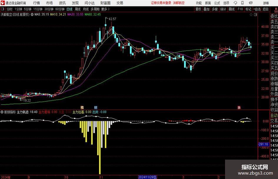This screenshot has height=179, width=278.
Task: Click the 榜 marker on chart
Action: tap(82, 107)
